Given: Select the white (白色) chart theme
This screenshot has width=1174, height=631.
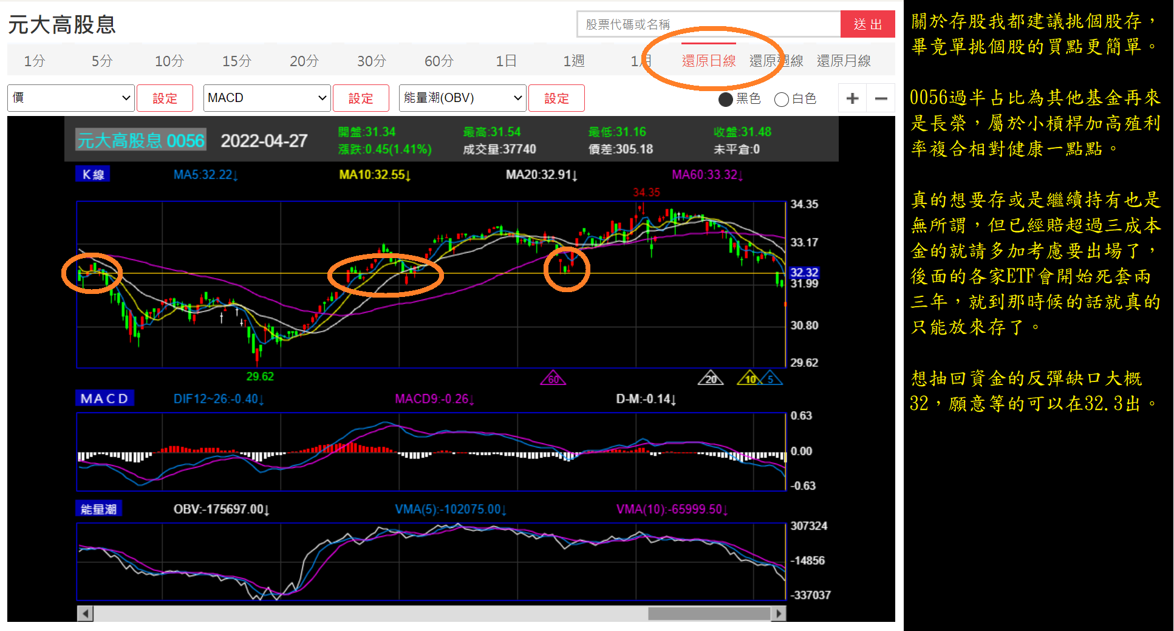Looking at the screenshot, I should pos(782,99).
